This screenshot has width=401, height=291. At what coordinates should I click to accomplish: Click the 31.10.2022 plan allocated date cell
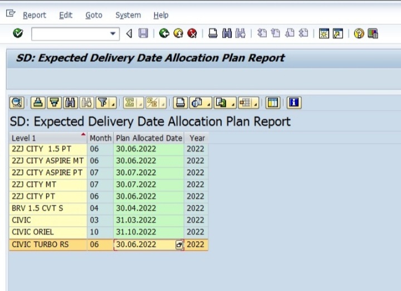[x=149, y=232]
